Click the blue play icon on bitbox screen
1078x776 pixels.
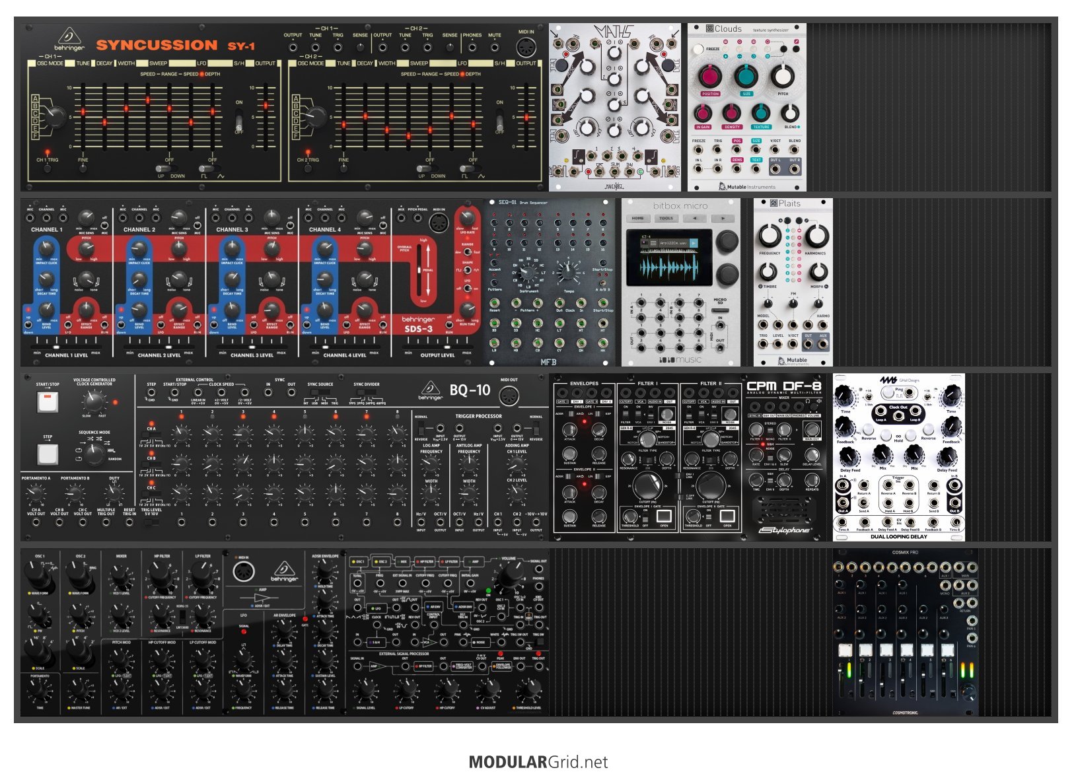pos(694,243)
